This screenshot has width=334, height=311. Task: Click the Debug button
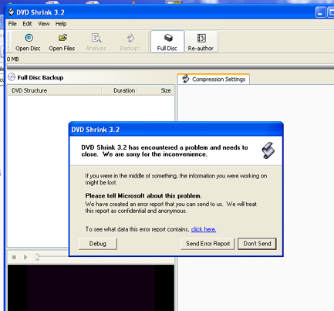98,244
